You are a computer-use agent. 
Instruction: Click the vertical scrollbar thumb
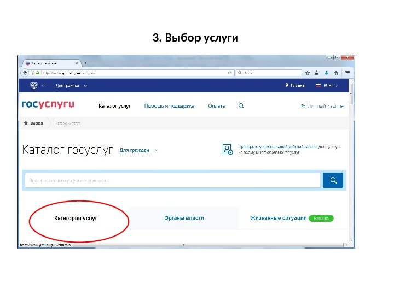(x=351, y=94)
